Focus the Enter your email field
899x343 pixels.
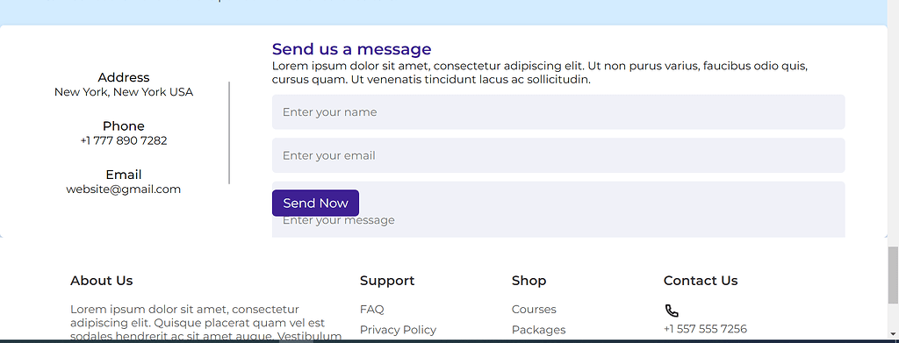[557, 155]
